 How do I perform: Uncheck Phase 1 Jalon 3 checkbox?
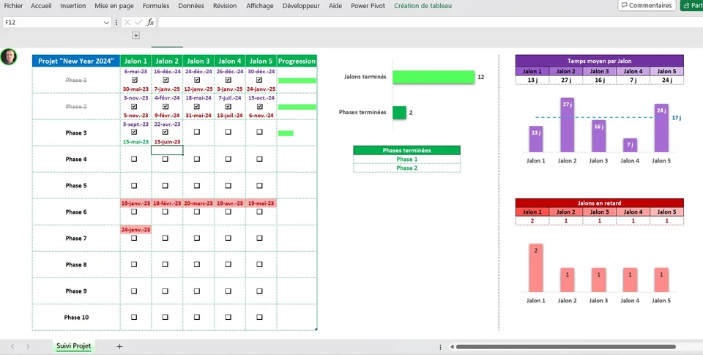(x=197, y=80)
